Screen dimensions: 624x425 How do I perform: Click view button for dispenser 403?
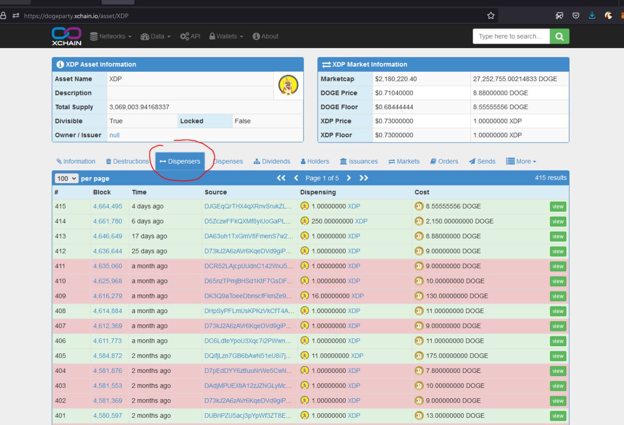point(558,386)
